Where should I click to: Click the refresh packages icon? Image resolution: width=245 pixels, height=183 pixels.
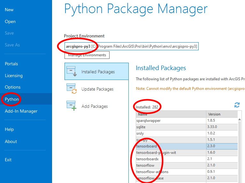click(x=237, y=105)
